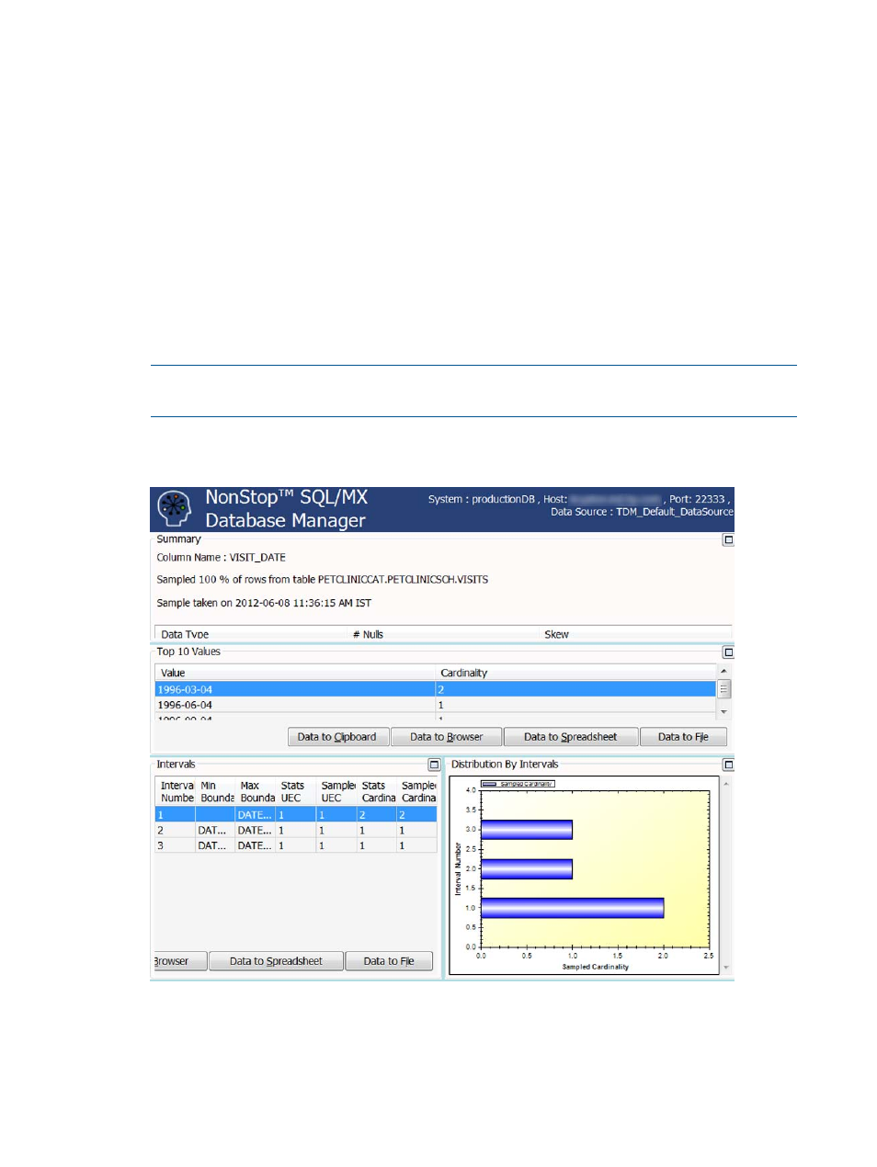877x1167 pixels.
Task: Click the # Nulls column header
Action: click(443, 634)
